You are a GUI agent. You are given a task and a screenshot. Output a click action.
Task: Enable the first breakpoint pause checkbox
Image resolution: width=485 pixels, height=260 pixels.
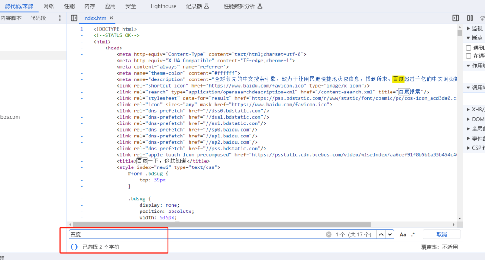pos(468,48)
